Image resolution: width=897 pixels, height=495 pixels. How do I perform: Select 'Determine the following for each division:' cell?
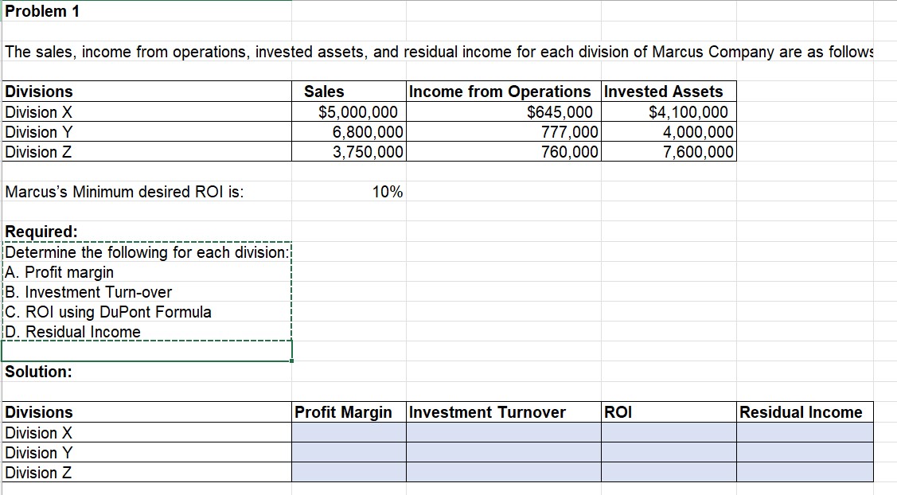point(146,251)
